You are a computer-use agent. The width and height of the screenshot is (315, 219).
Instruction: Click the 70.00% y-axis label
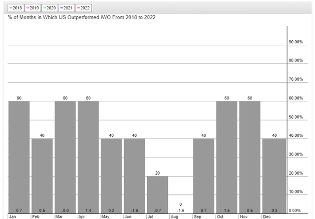coord(296,79)
